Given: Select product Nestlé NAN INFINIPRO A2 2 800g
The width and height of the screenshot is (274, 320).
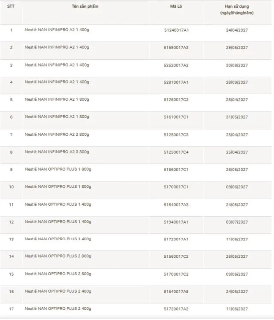Looking at the screenshot, I should click(x=57, y=134).
